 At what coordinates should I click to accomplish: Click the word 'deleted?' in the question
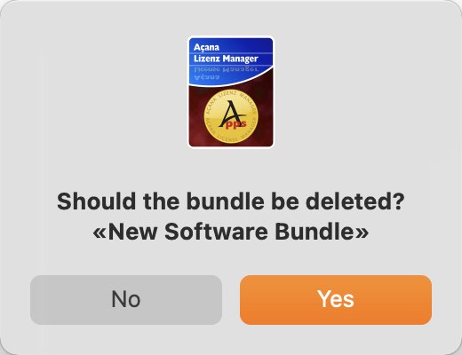[x=355, y=201]
